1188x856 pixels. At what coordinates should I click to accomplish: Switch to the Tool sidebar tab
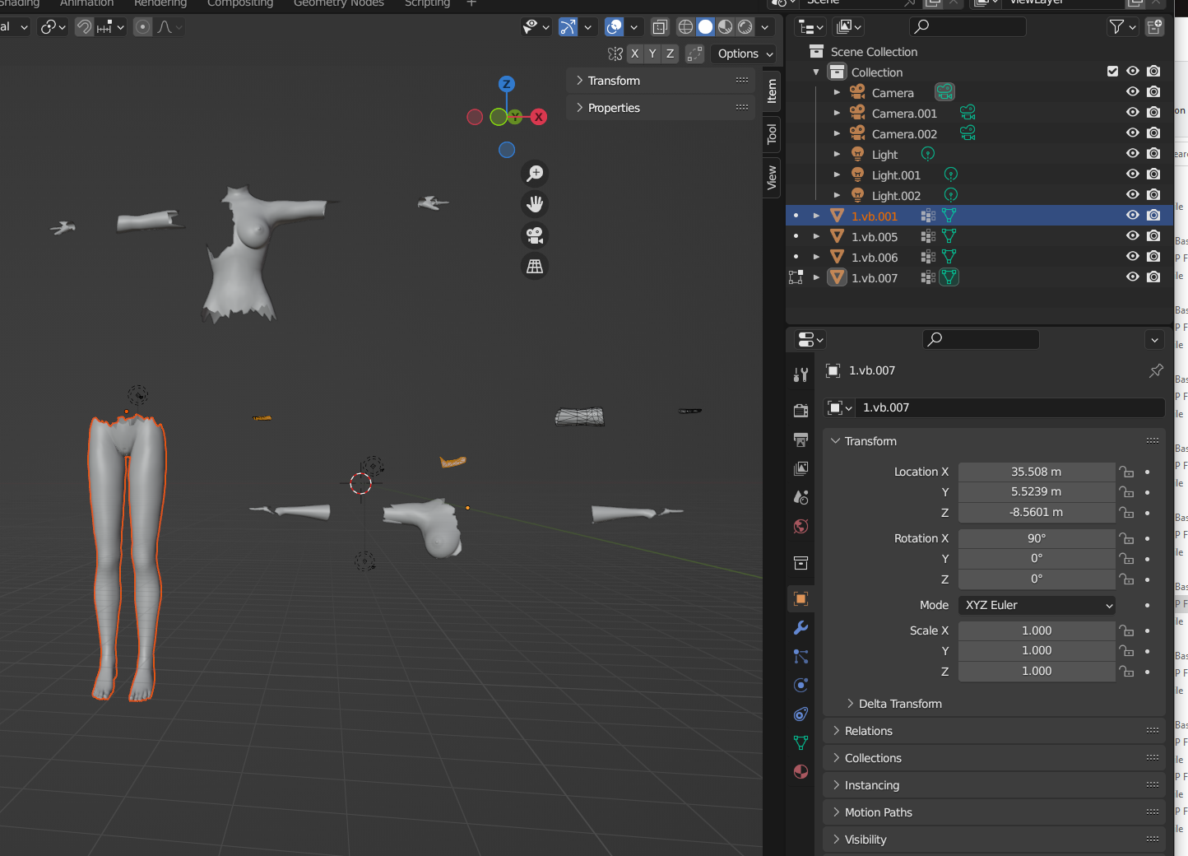(772, 133)
